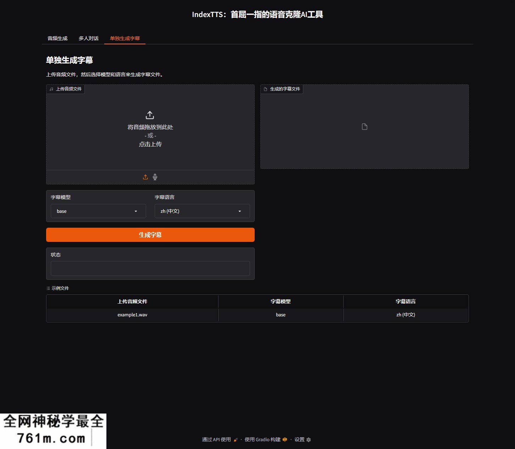
Task: Click the 生成的字幕文件 panel label
Action: coord(282,89)
